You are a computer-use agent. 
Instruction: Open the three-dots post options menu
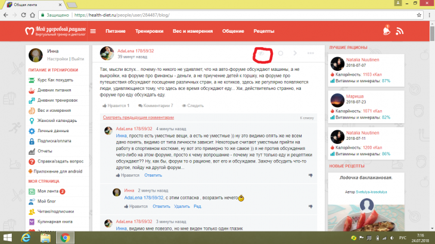pyautogui.click(x=310, y=54)
